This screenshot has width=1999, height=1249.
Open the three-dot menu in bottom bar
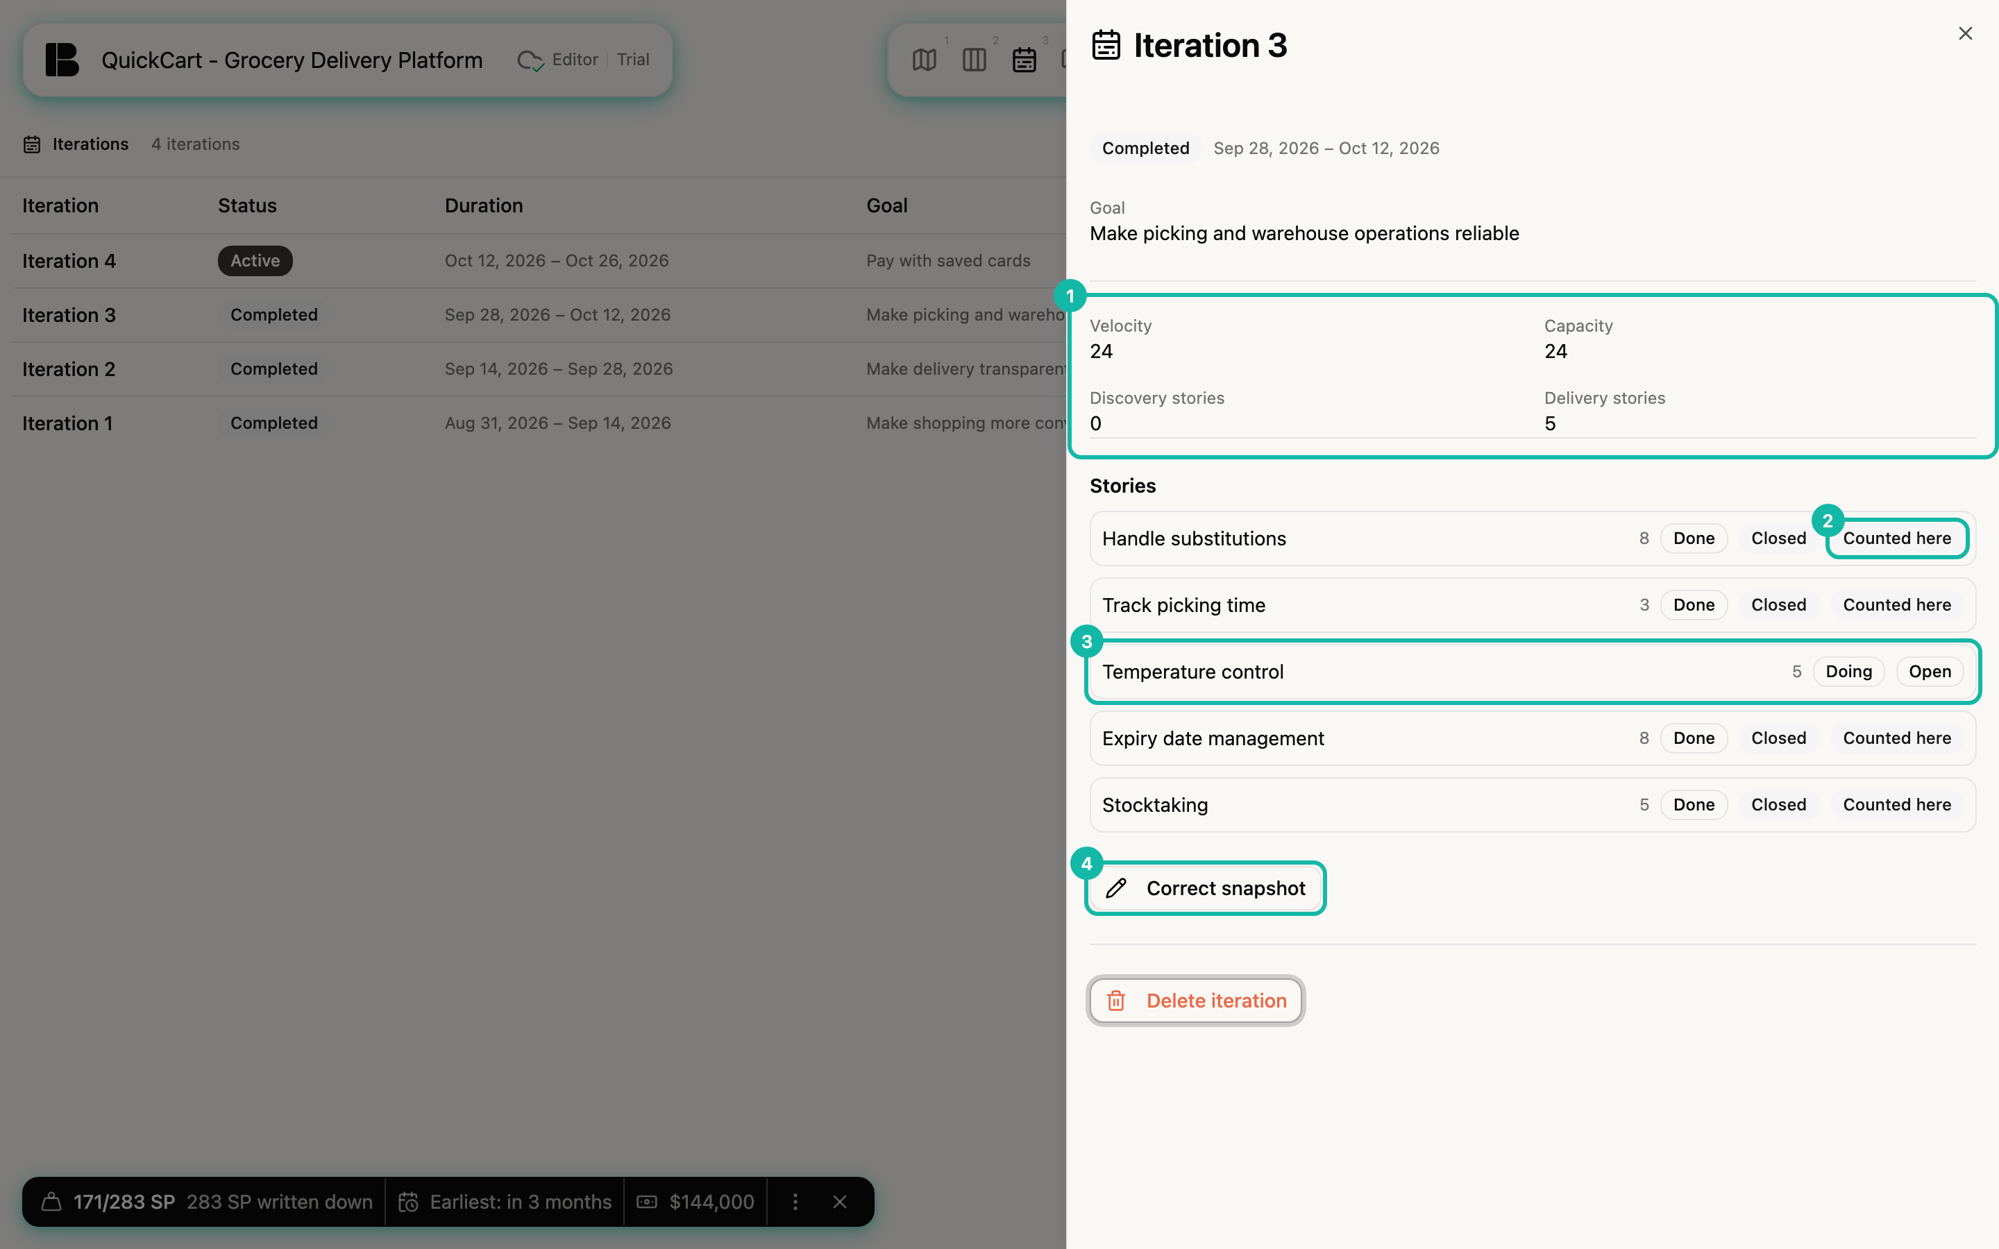(795, 1201)
